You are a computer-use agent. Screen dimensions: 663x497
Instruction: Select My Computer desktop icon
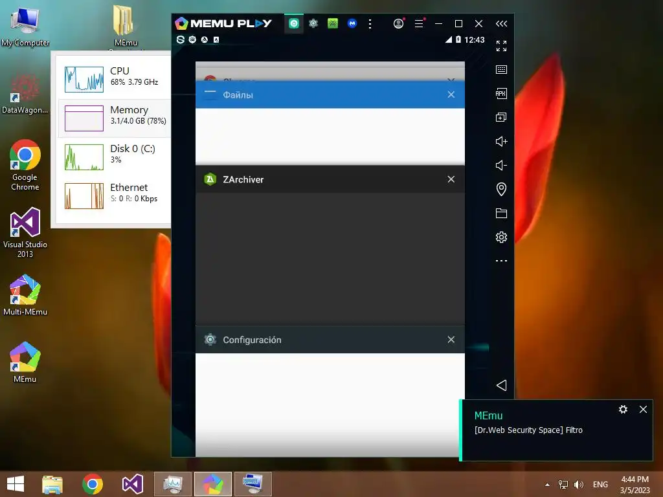(25, 26)
